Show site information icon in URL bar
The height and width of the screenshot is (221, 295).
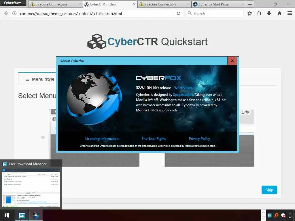click(x=14, y=13)
